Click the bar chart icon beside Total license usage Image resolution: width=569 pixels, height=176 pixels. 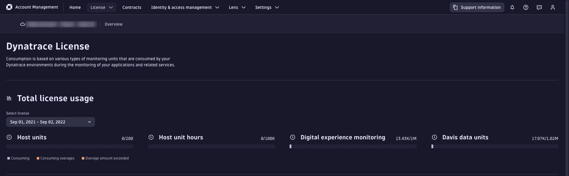9,98
